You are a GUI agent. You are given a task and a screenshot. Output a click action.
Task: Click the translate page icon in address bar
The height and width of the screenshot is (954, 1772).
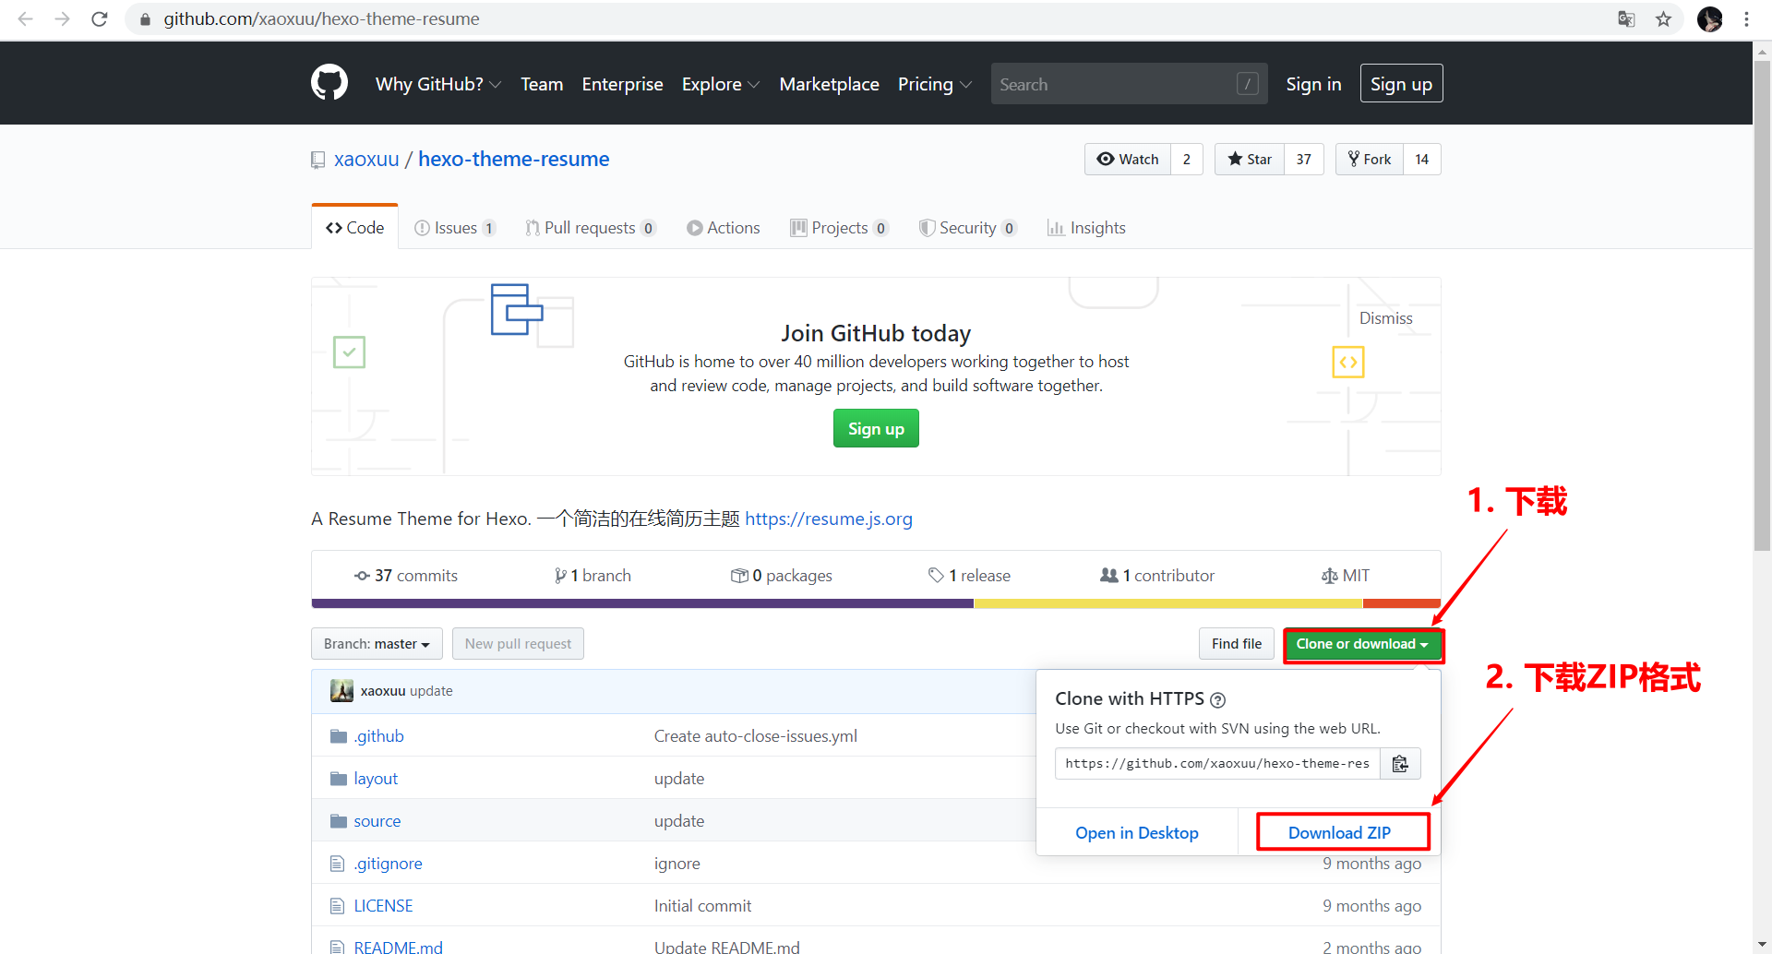1626,18
